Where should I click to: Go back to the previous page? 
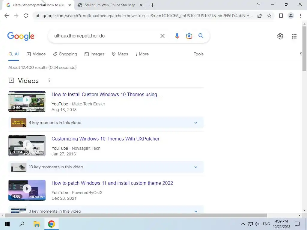[x=7, y=16]
